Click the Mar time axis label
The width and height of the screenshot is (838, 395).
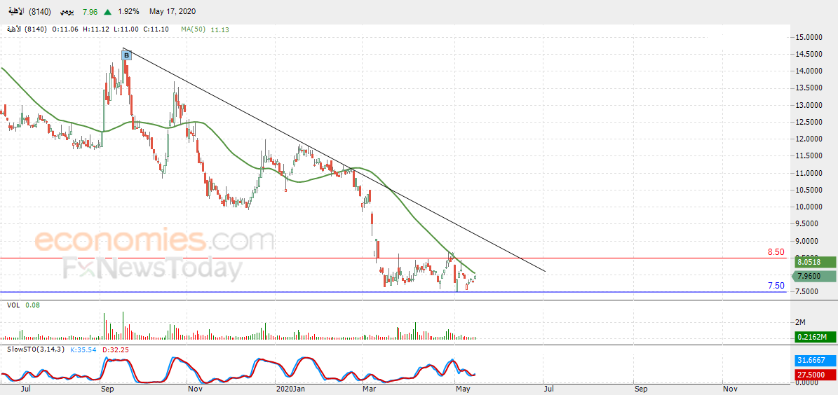pyautogui.click(x=369, y=389)
